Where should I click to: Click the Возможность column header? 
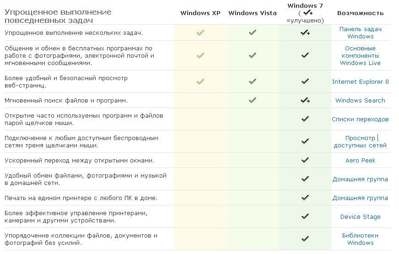coord(361,13)
